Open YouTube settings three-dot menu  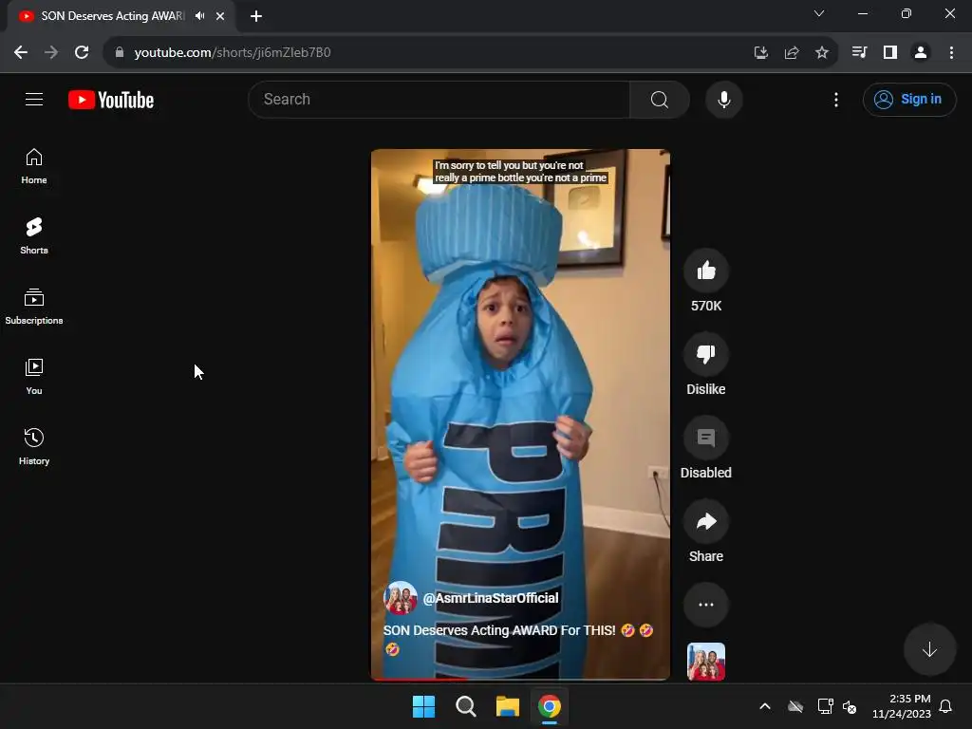tap(835, 99)
